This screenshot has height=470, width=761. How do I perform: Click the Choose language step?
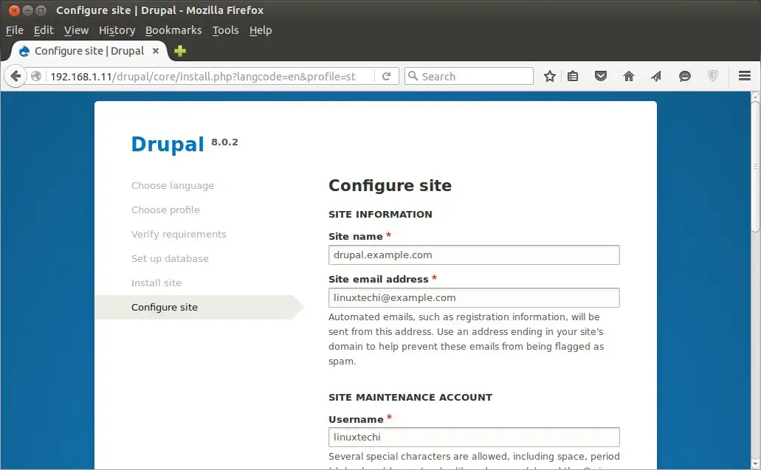(x=172, y=186)
